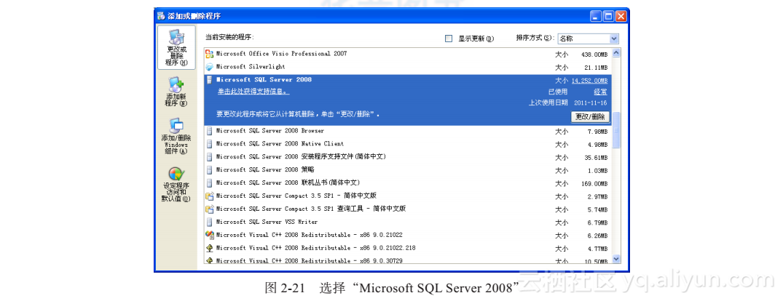
Task: Select Visual C++ 2008 Redistributable x86 9.0.30729
Action: tap(407, 260)
